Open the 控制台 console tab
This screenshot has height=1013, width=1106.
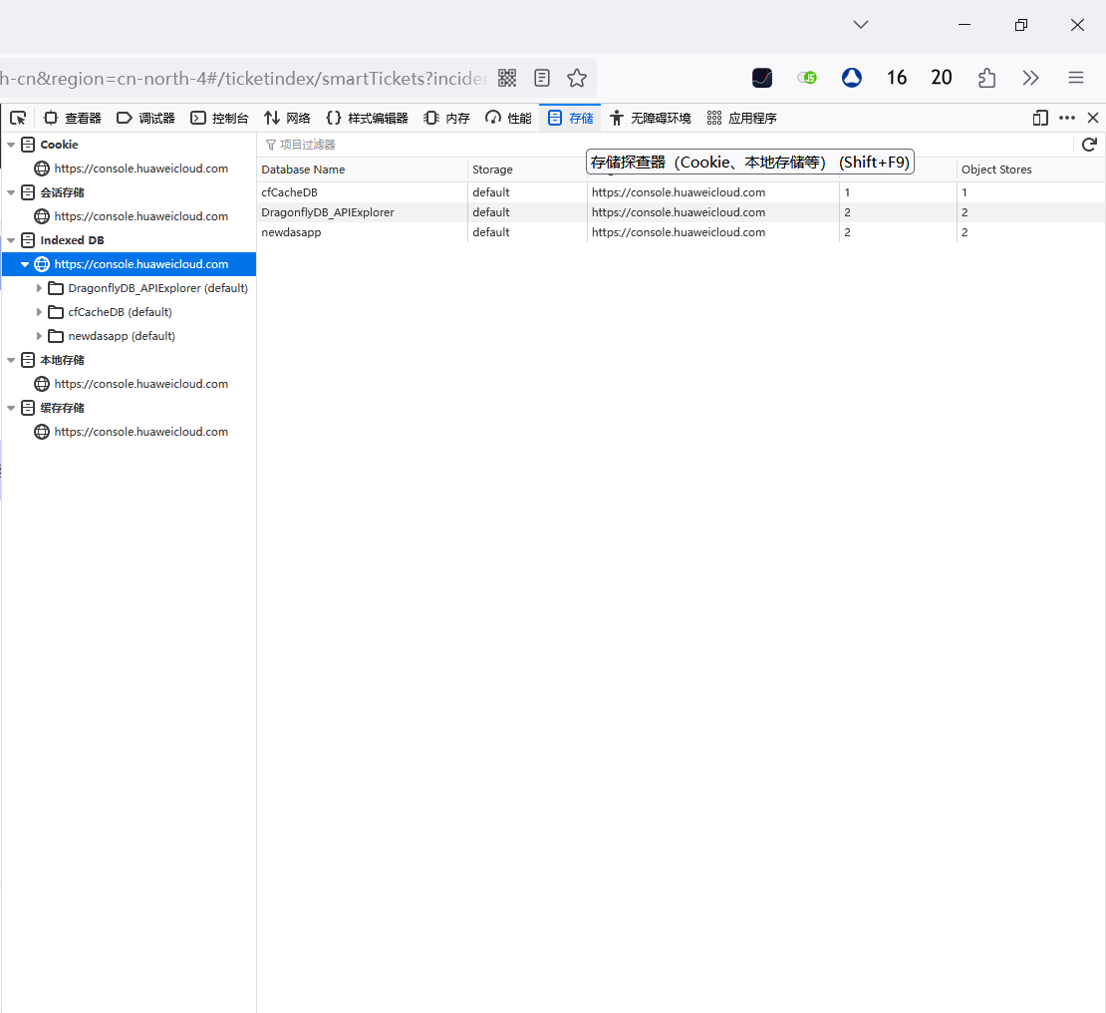click(219, 118)
